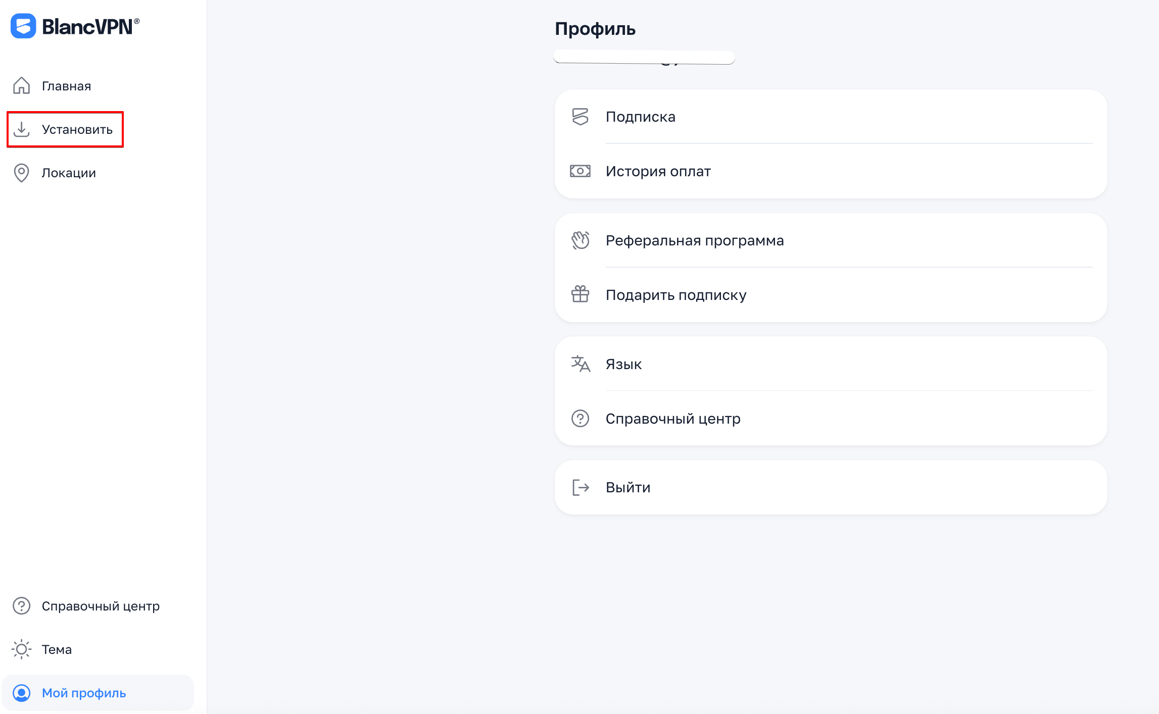Viewport: 1159px width, 714px height.
Task: Open the Подписка section
Action: (640, 117)
